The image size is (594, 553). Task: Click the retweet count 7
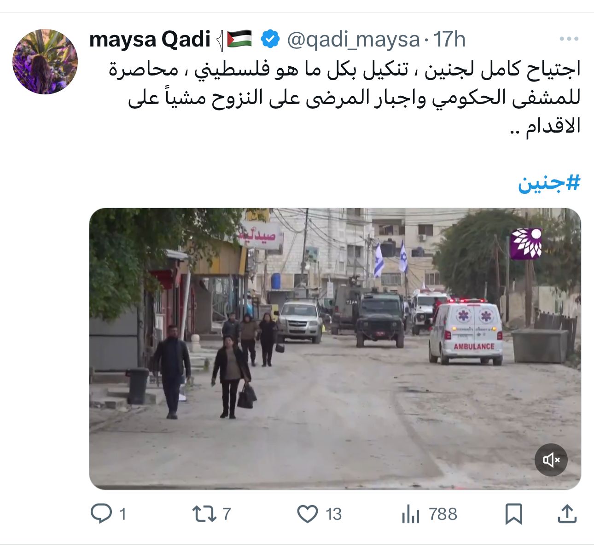pos(226,514)
